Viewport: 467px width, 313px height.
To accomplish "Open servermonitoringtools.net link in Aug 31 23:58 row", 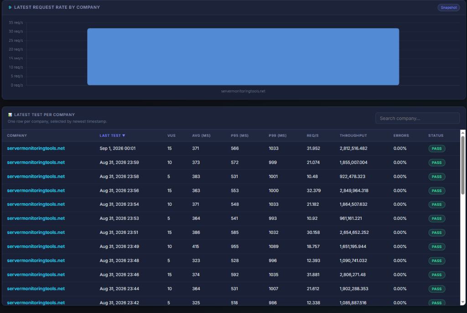I will tap(36, 176).
